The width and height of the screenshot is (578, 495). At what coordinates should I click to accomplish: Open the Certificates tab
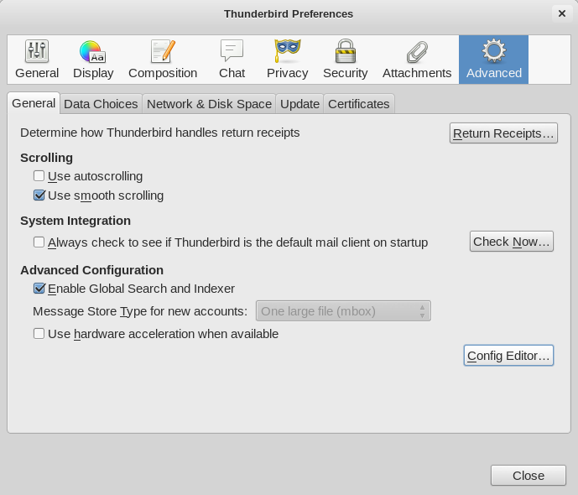359,104
